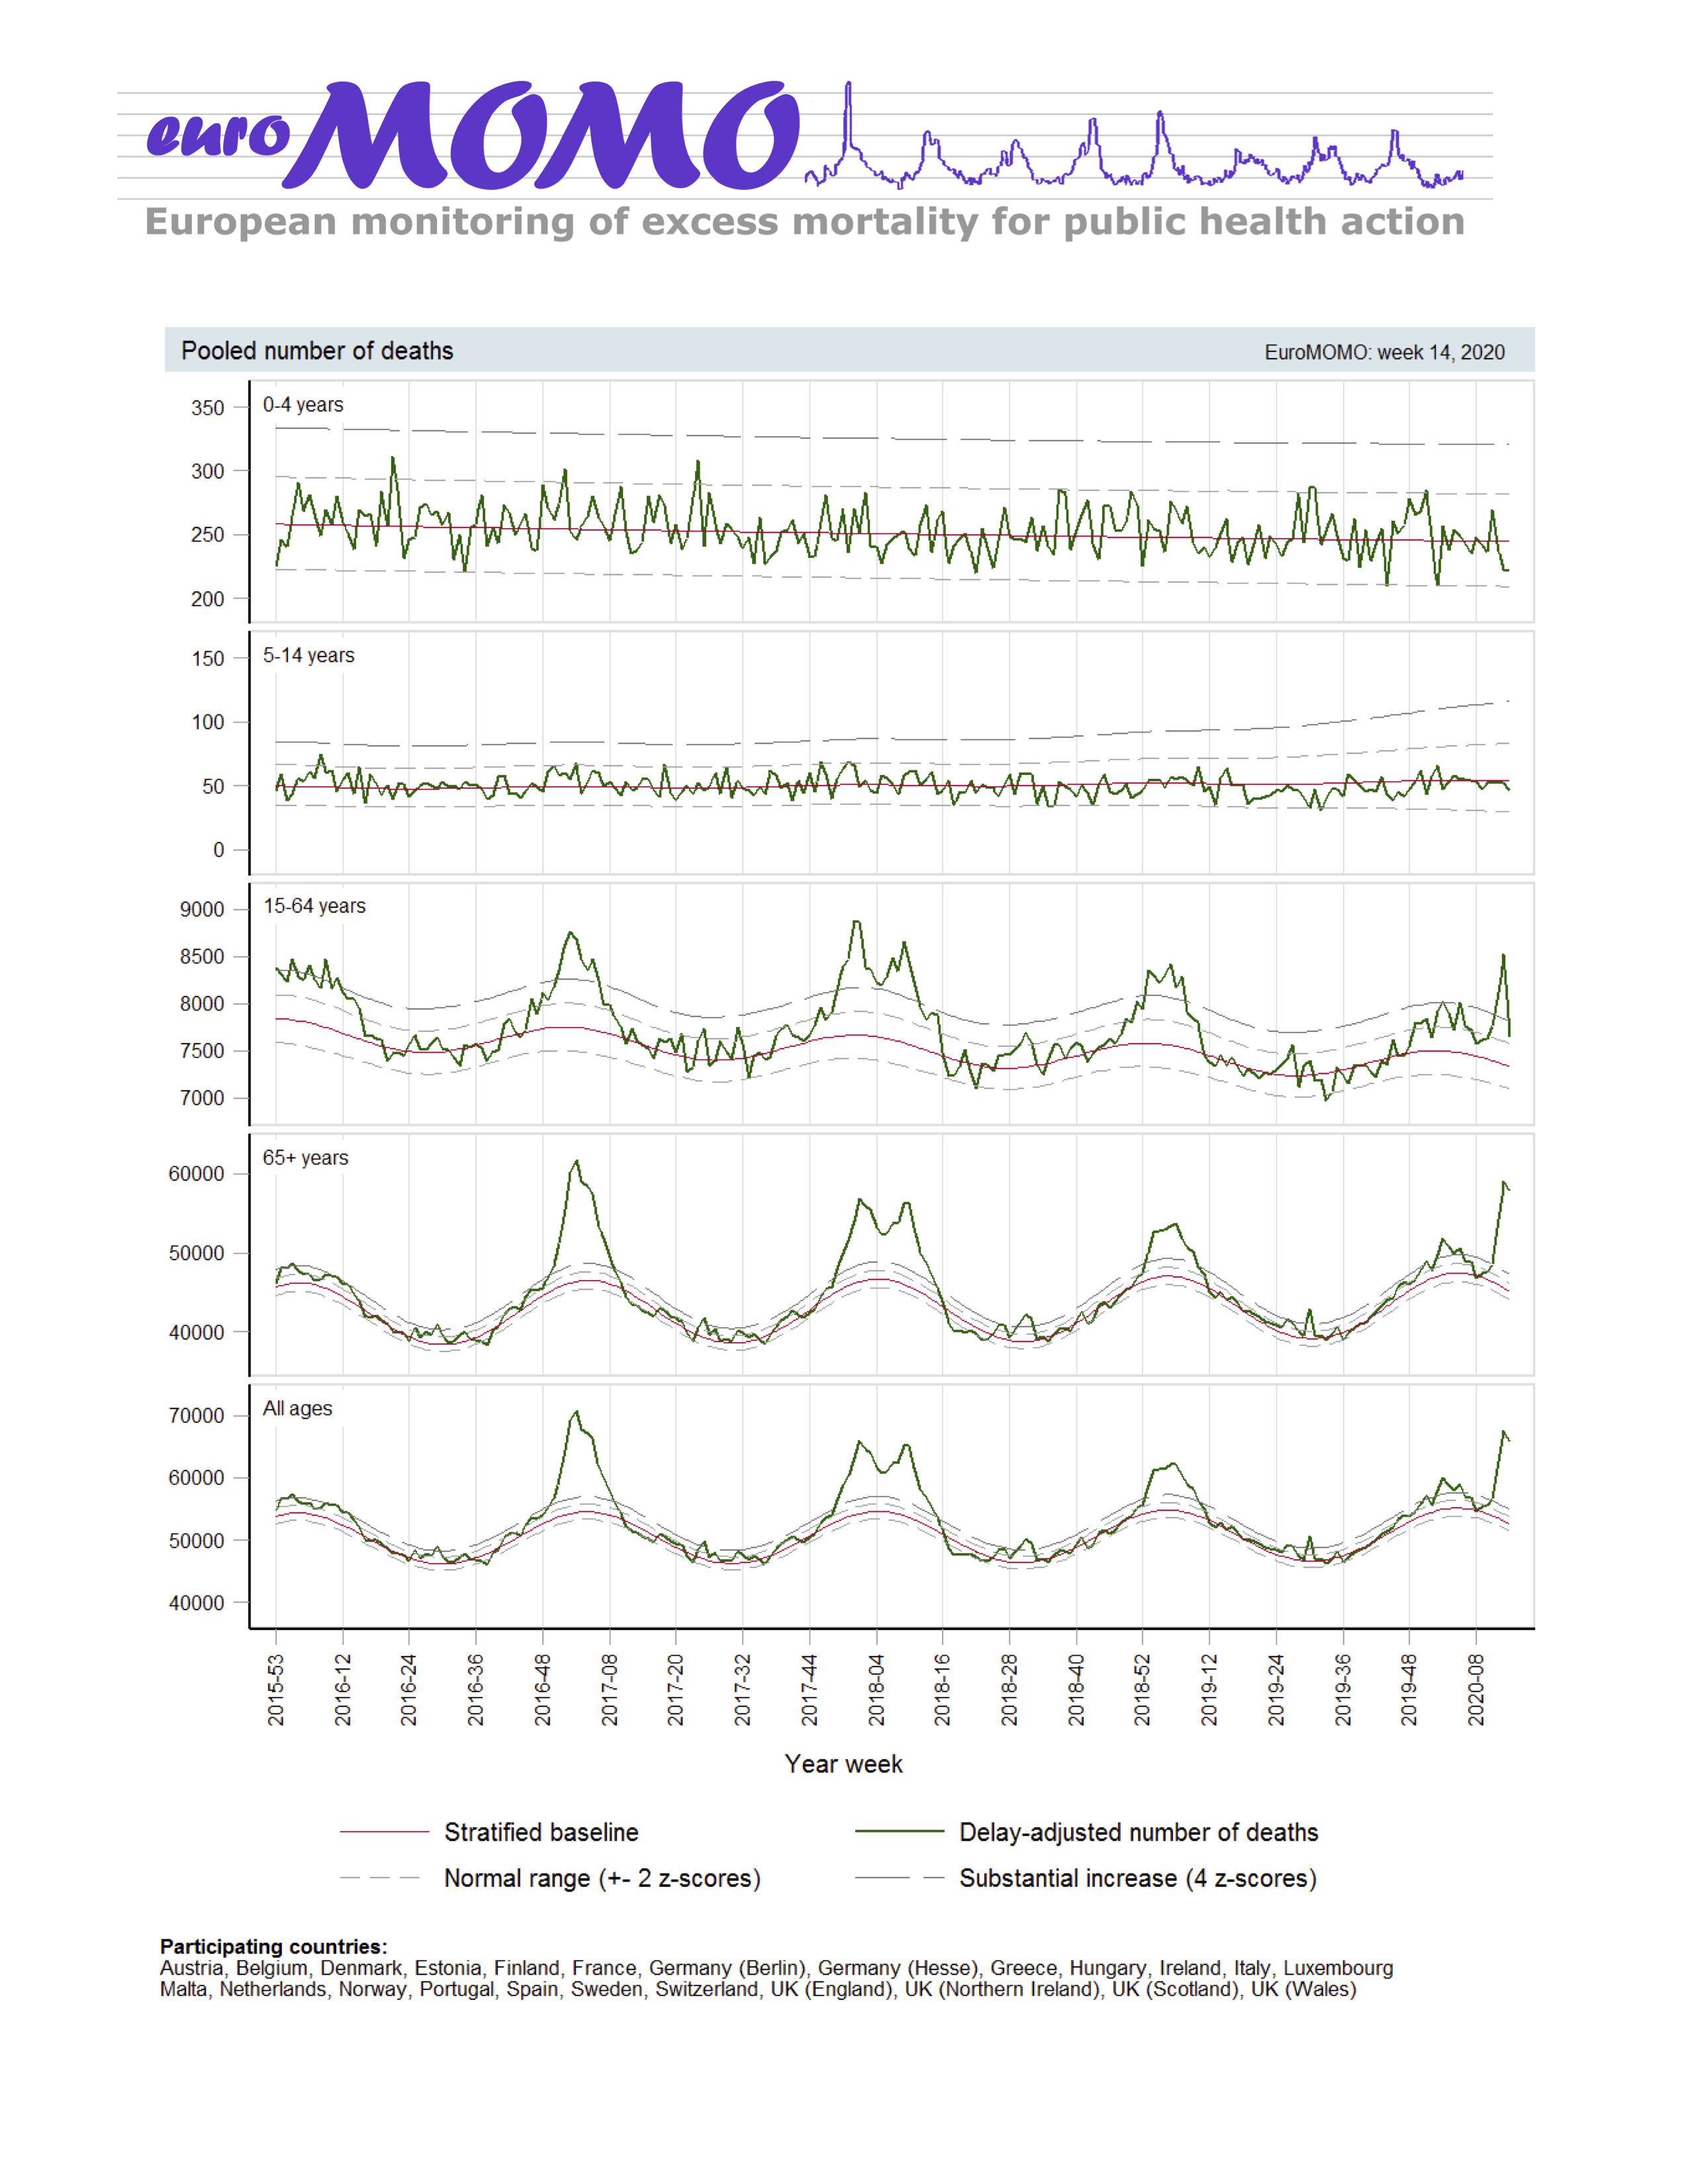
Task: Click the 65+ years panel label
Action: [305, 1158]
